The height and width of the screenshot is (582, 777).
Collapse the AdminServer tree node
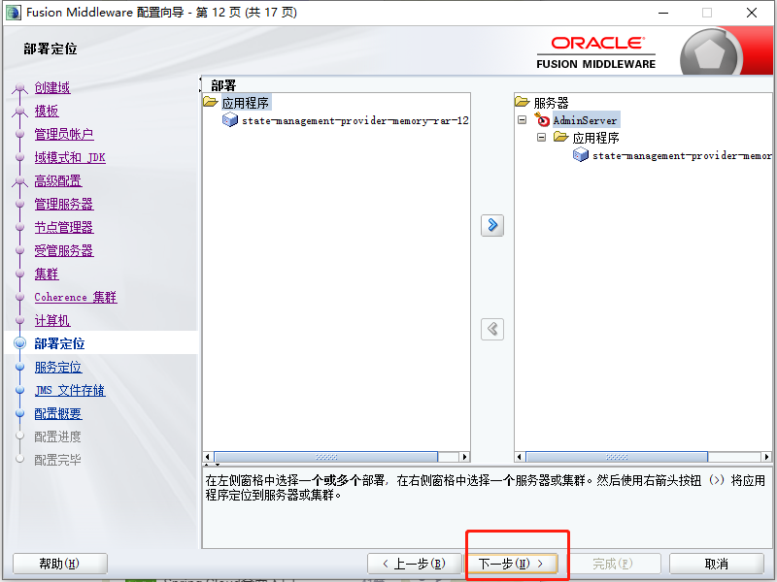[522, 119]
